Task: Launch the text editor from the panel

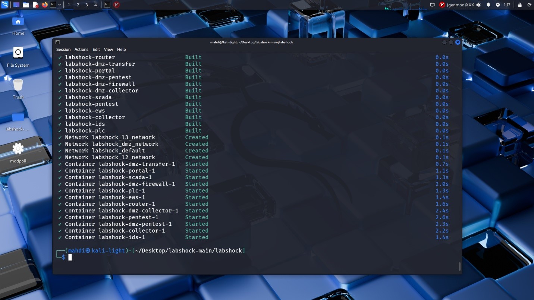Action: [x=35, y=5]
